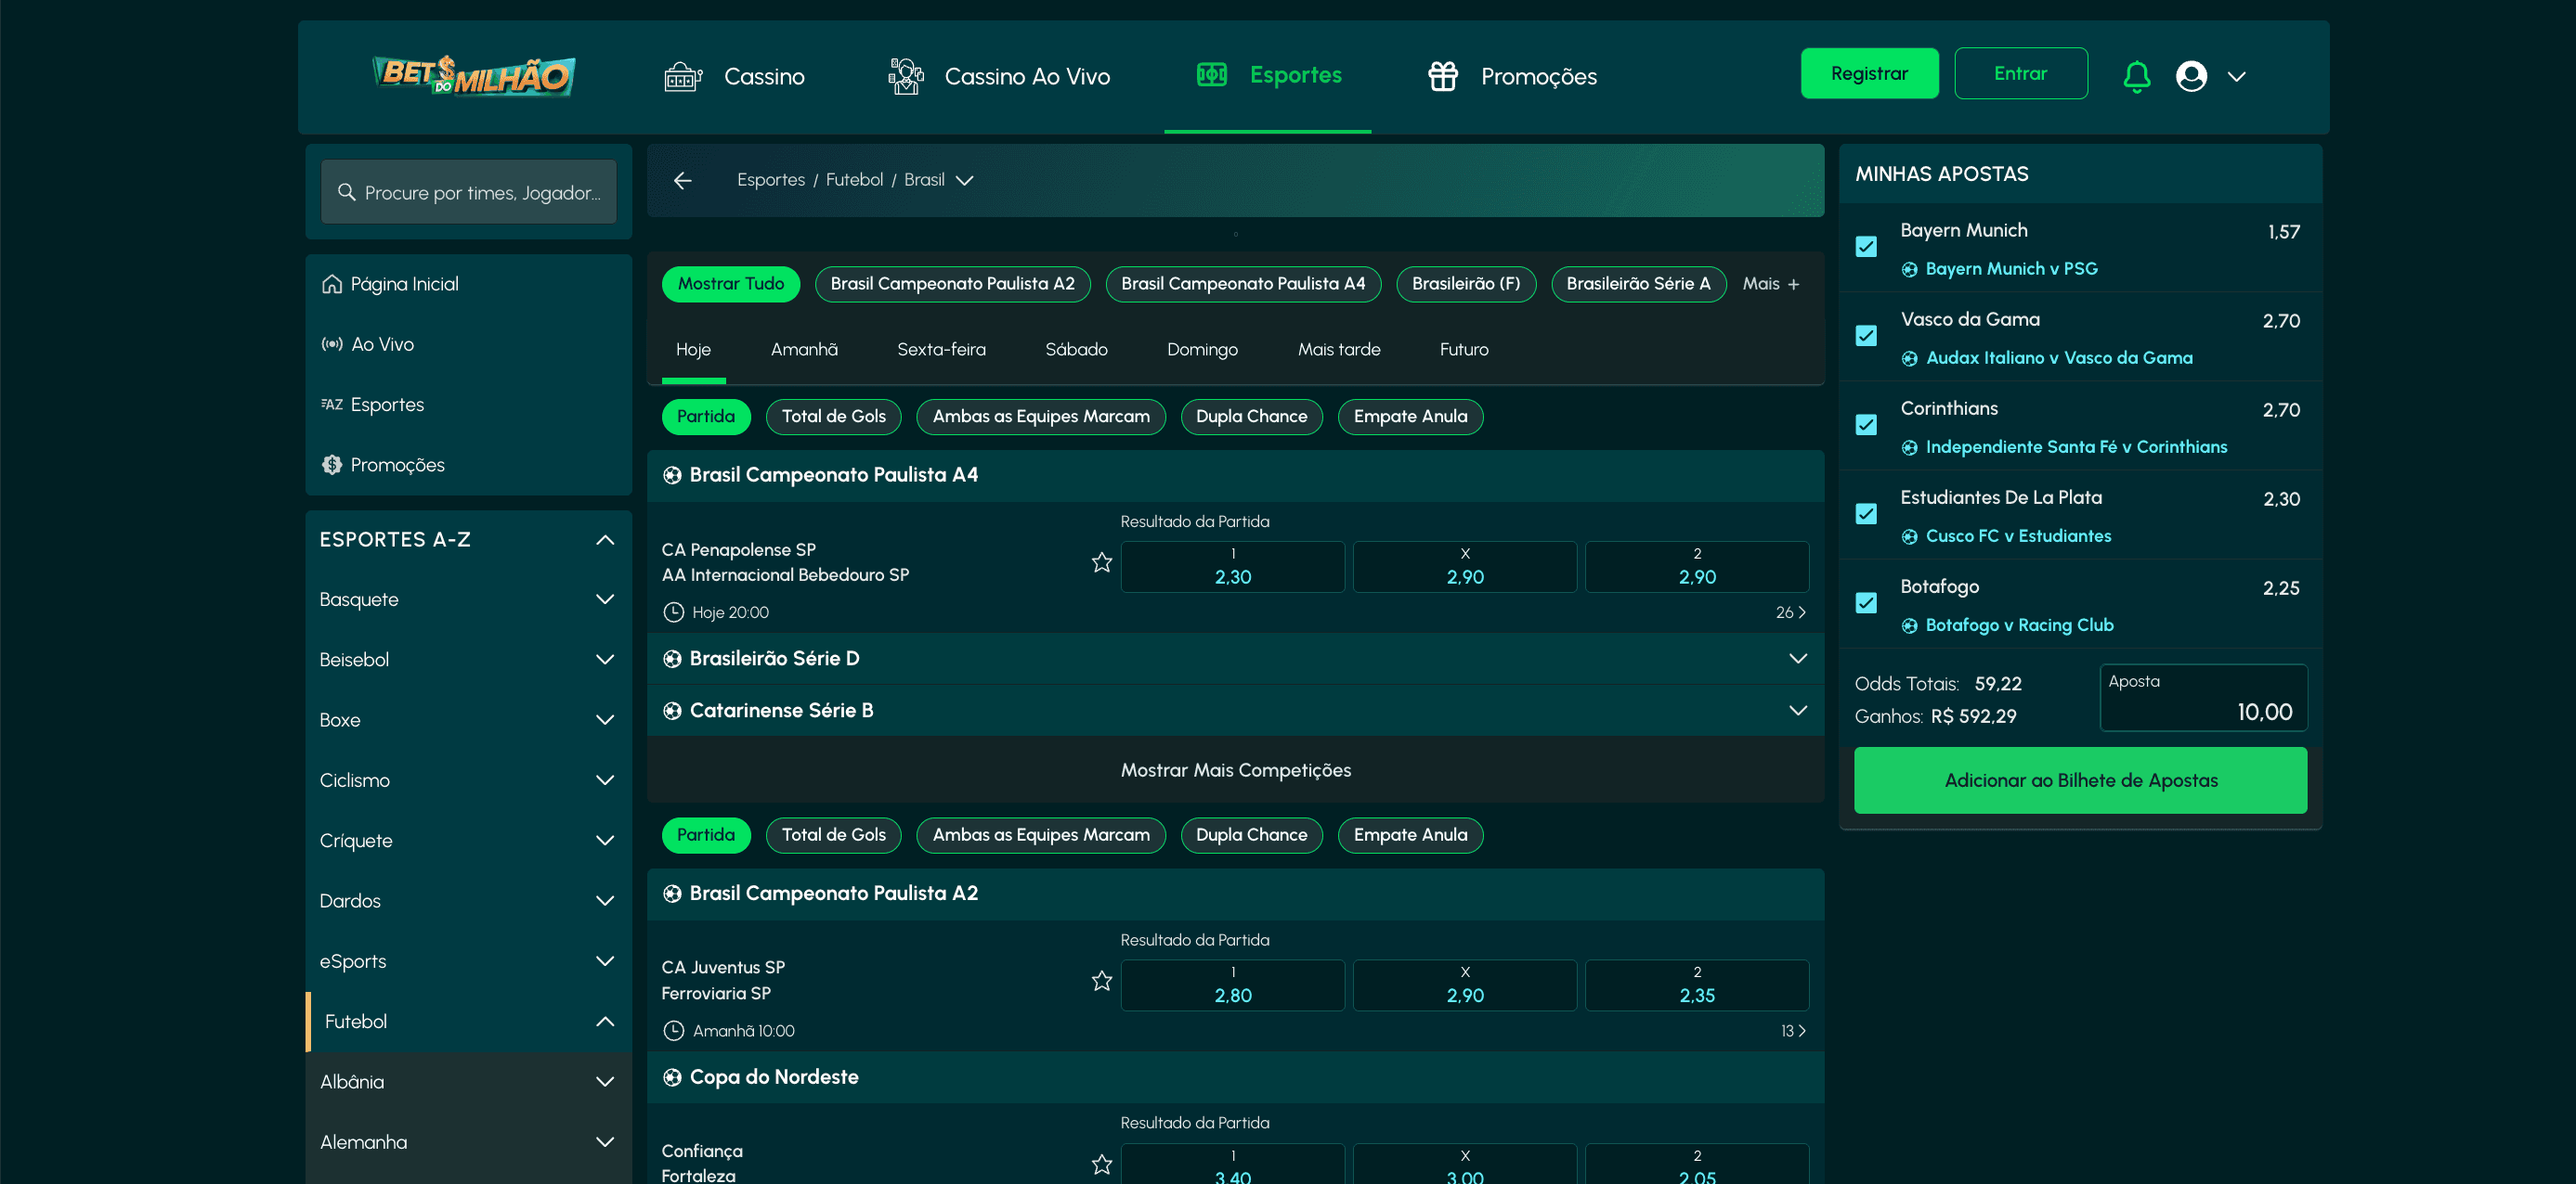This screenshot has width=2576, height=1184.
Task: Click the Ao Vivo live broadcast icon
Action: pos(331,343)
